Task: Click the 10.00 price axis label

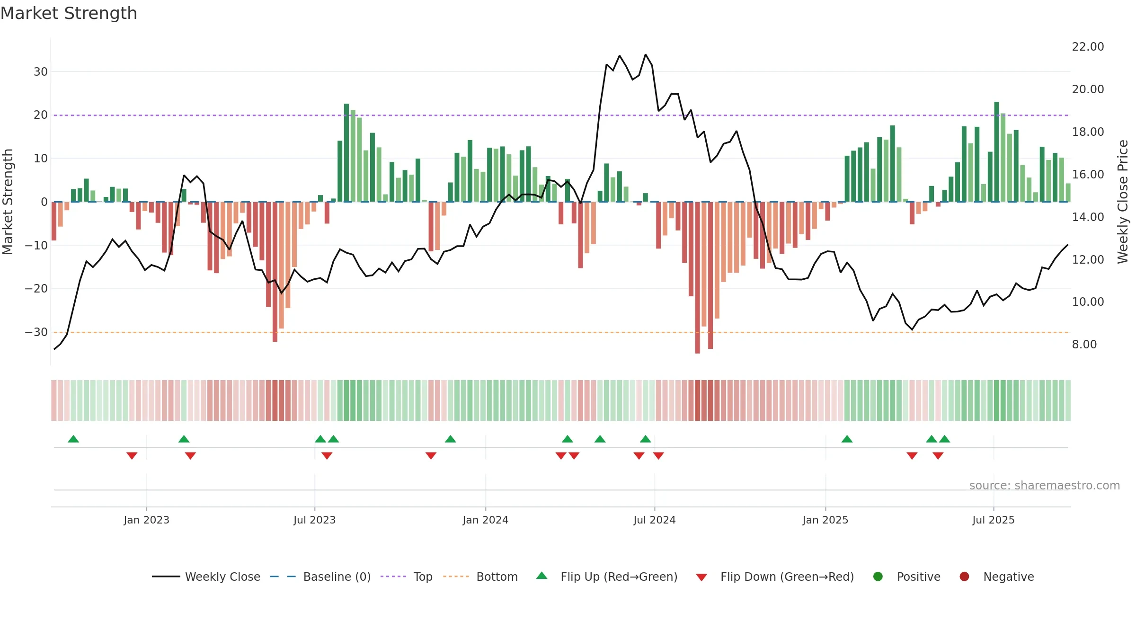Action: 1088,302
